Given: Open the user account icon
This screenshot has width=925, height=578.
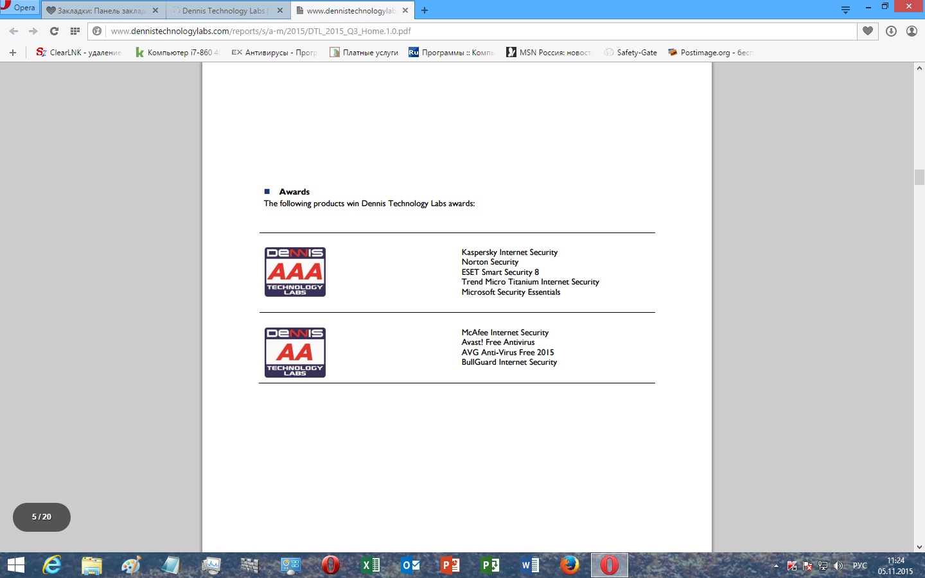Looking at the screenshot, I should click(912, 31).
